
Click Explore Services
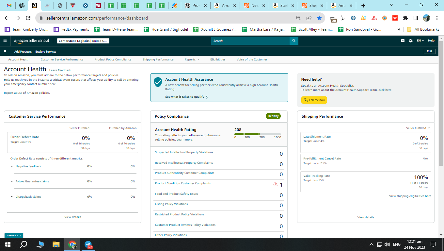pyautogui.click(x=46, y=52)
